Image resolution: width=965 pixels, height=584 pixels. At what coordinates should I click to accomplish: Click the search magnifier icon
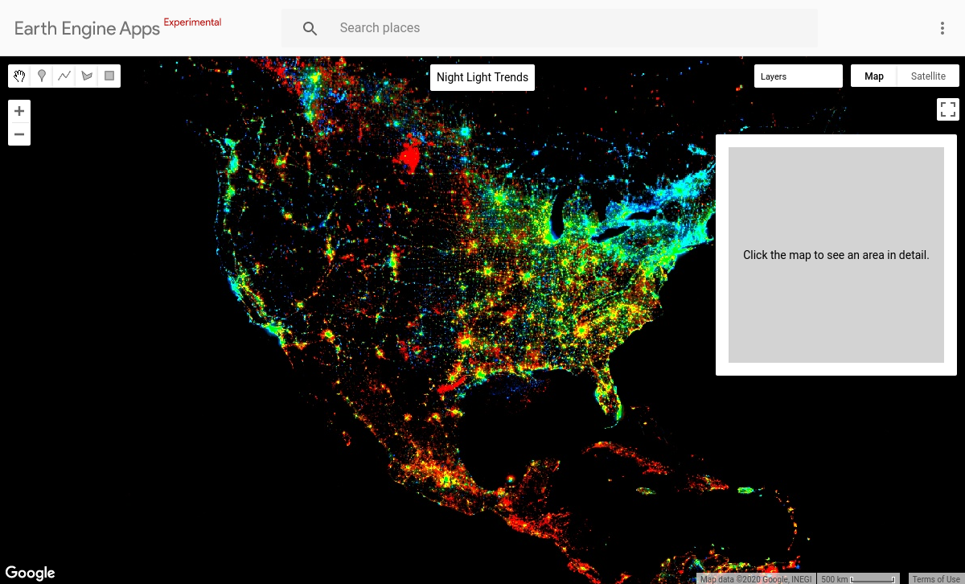[310, 27]
